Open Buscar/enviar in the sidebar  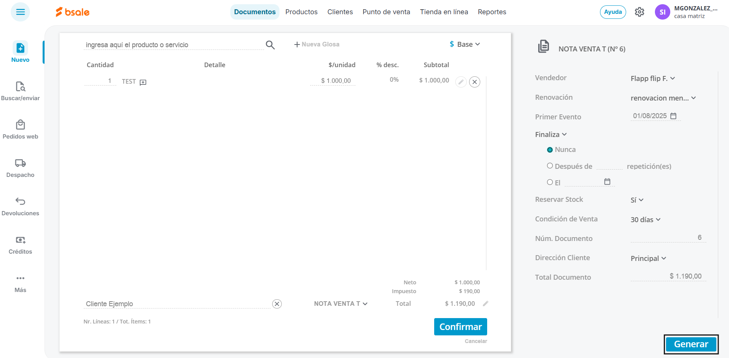[x=20, y=91]
